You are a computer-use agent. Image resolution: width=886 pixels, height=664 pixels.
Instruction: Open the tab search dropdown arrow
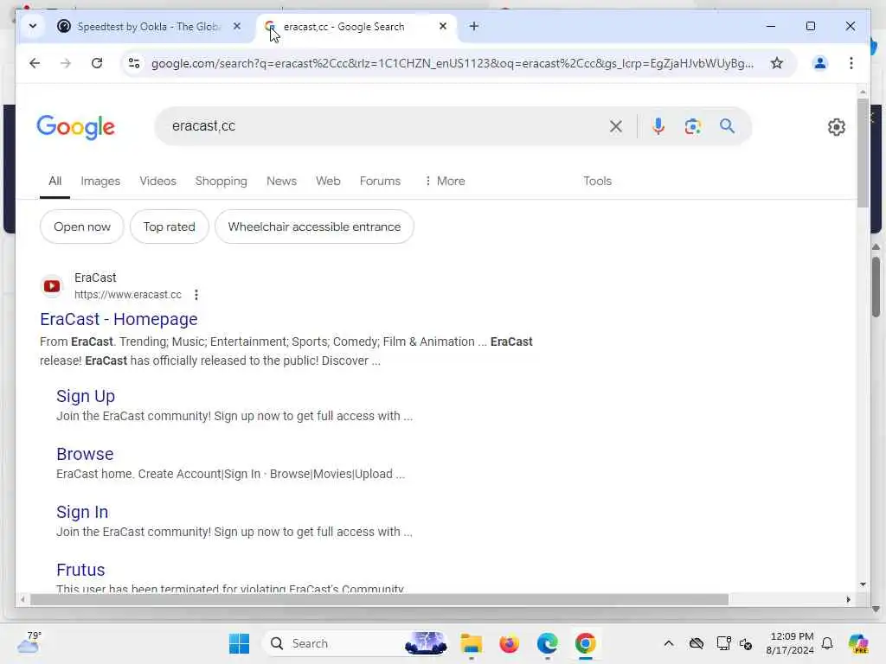33,27
